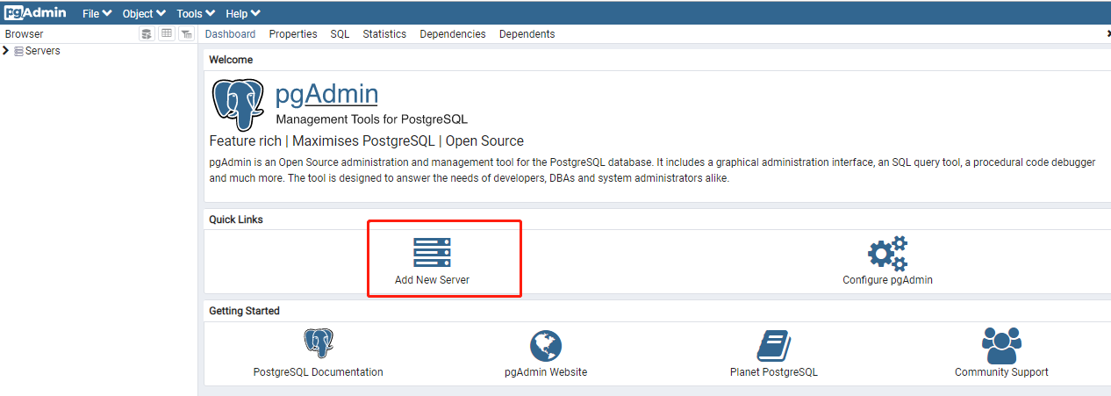
Task: Click the pgAdmin title link
Action: tap(326, 94)
